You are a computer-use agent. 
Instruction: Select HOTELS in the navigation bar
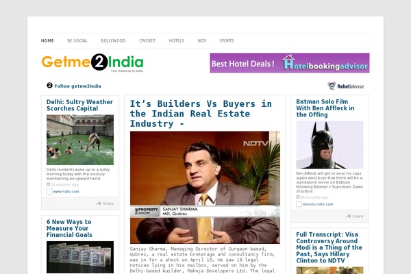(x=177, y=40)
